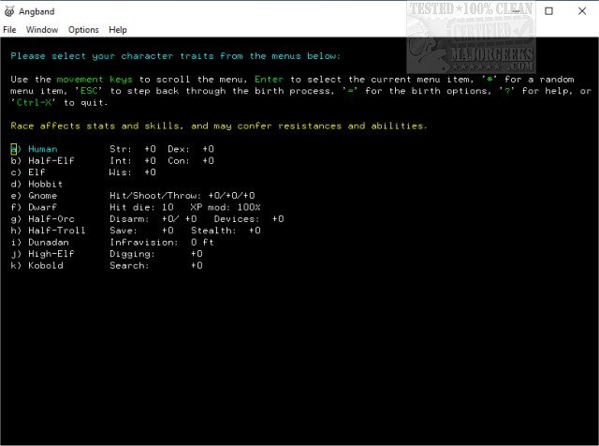The height and width of the screenshot is (446, 599).
Task: Click the 'Hit/Shoot/Throw:' skill line
Action: (x=183, y=196)
